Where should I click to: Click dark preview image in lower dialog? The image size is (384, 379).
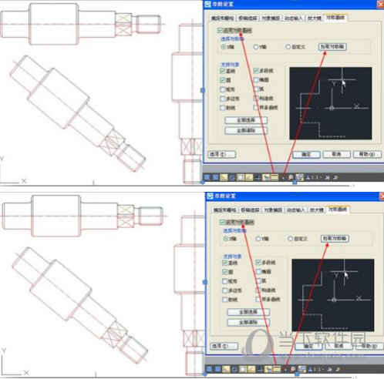coord(333,295)
